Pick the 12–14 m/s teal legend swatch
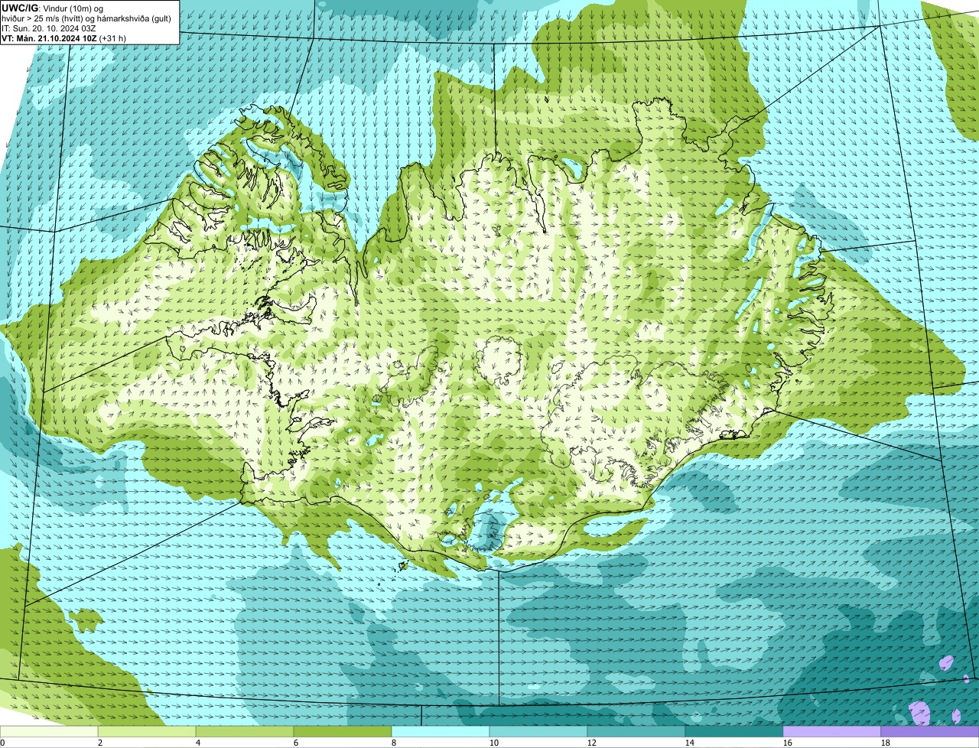979x748 pixels. pos(636,731)
